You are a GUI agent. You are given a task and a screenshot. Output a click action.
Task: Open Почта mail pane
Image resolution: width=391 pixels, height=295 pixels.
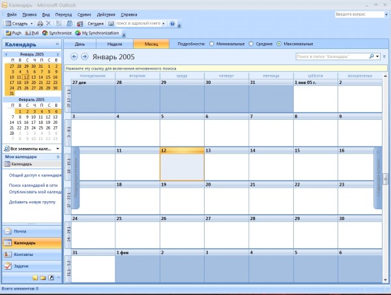(x=32, y=231)
